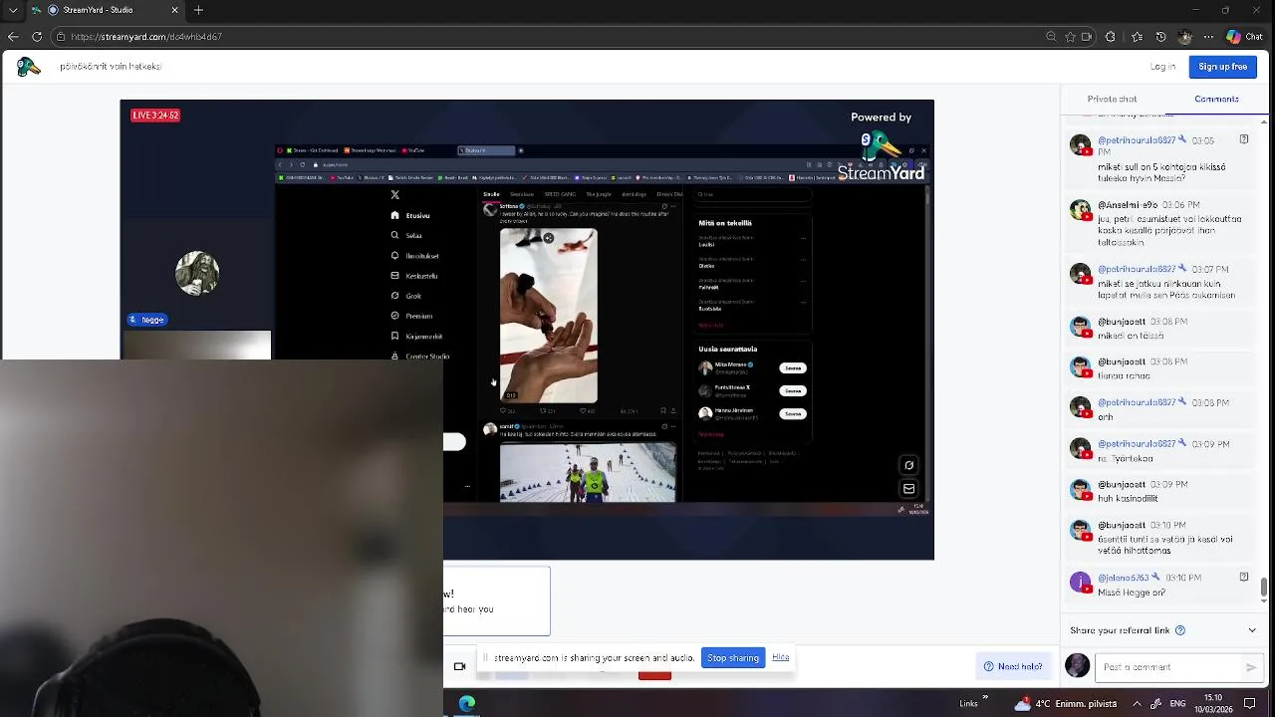Click the Hegge name label
Viewport: 1275px width, 717px height.
coord(146,320)
